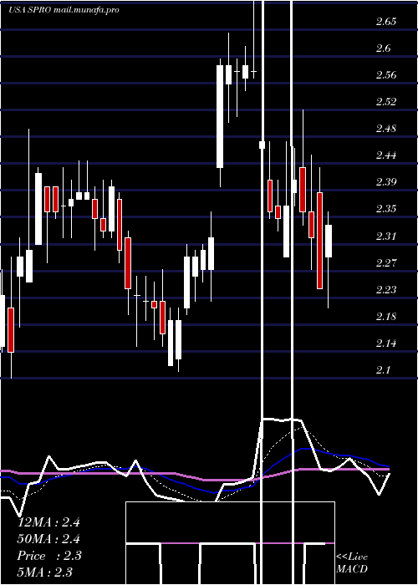Viewport: 418px width, 585px height.
Task: Select the 2.27 price axis label
Action: point(386,262)
